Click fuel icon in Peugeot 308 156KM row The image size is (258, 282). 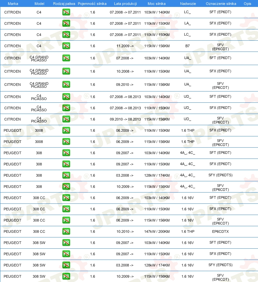[66, 187]
